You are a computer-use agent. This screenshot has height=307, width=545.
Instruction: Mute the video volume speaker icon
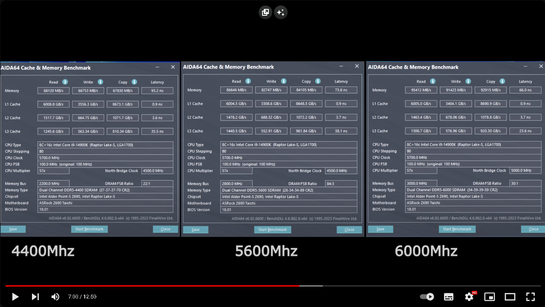click(55, 297)
